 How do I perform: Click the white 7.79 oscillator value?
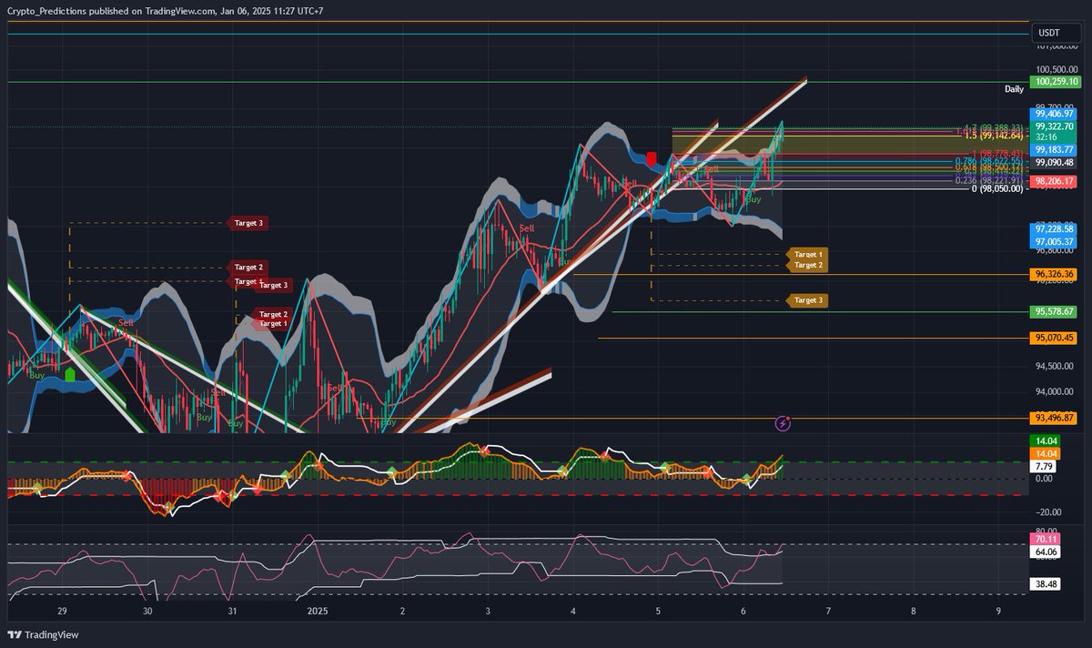[1043, 466]
